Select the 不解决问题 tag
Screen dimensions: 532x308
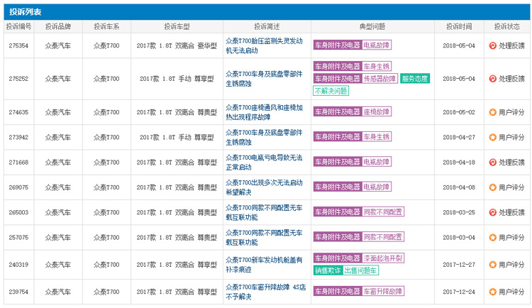[x=331, y=91]
